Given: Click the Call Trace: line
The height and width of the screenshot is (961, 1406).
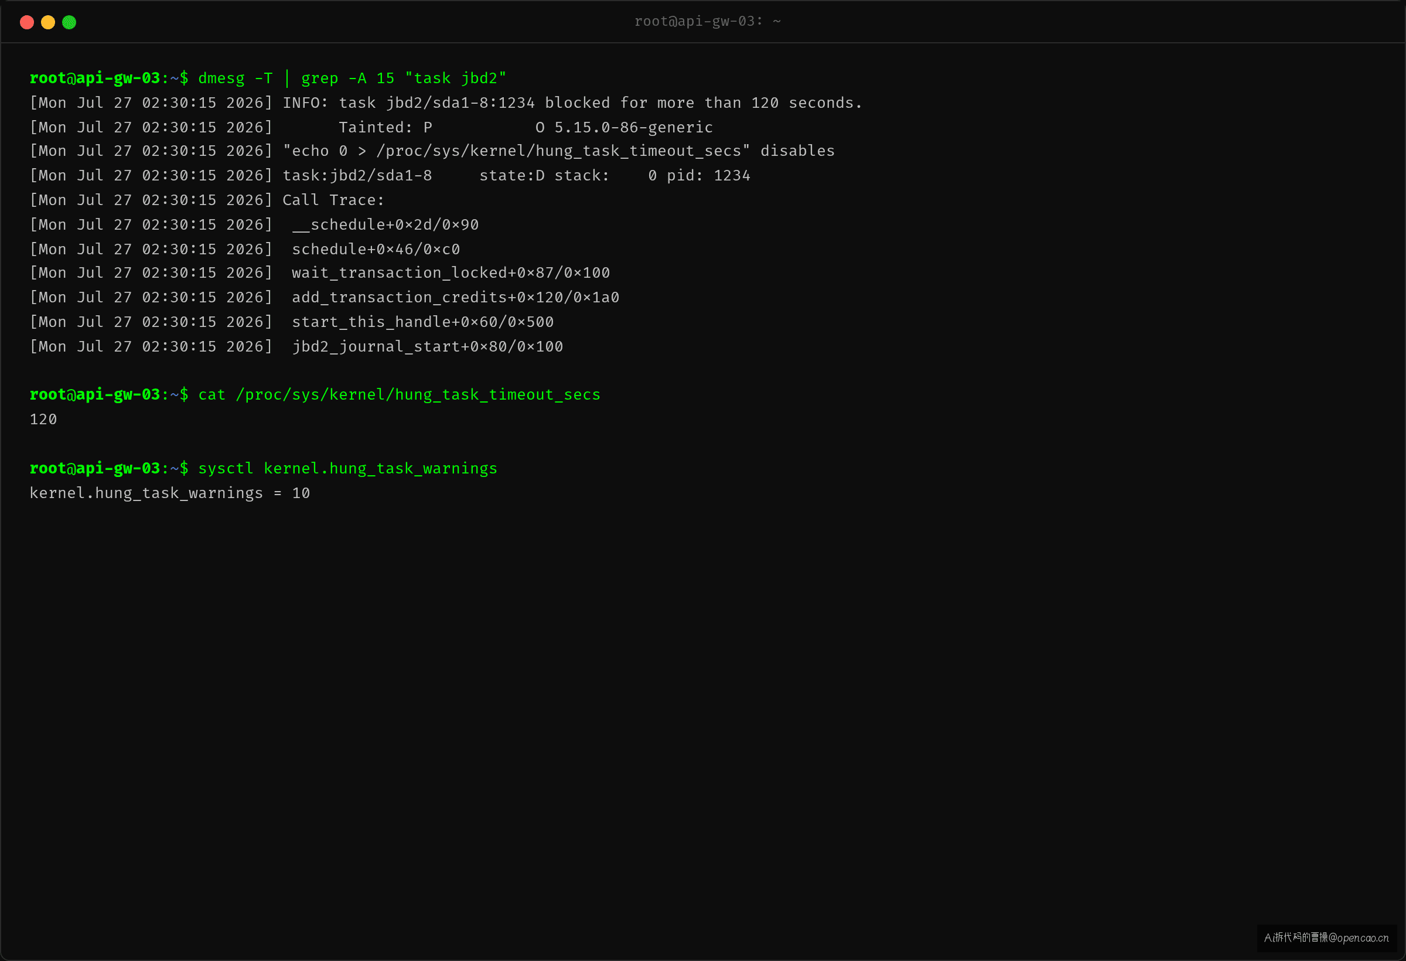Looking at the screenshot, I should [207, 200].
